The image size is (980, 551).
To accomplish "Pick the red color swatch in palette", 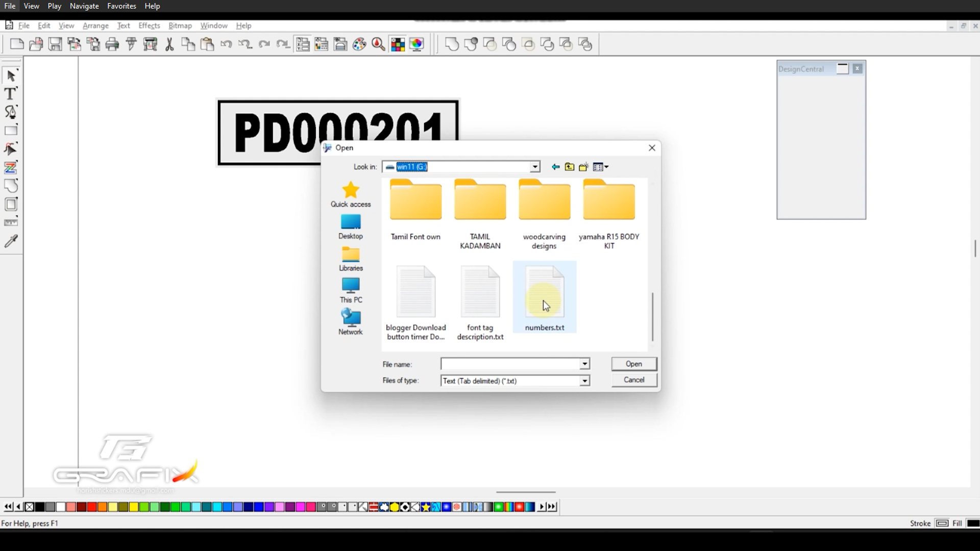I will point(92,507).
